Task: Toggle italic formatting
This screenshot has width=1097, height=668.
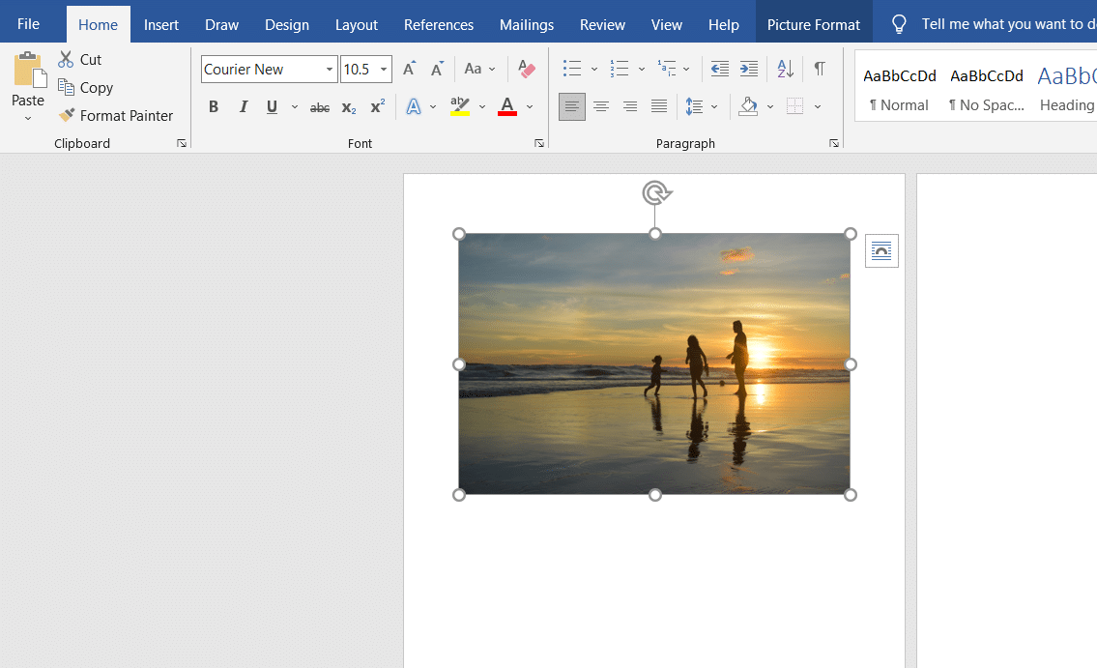Action: tap(243, 107)
